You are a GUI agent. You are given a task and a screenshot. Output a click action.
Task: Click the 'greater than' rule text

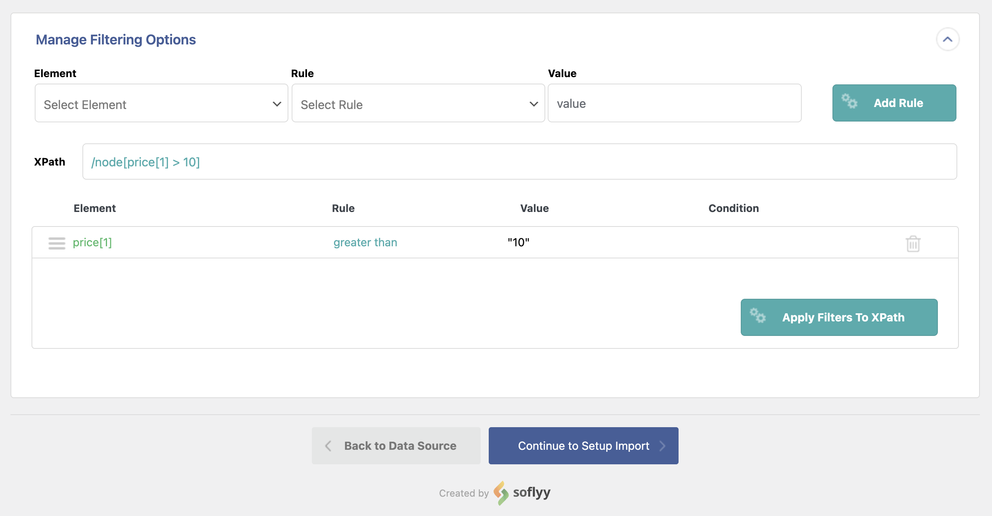[x=365, y=242]
